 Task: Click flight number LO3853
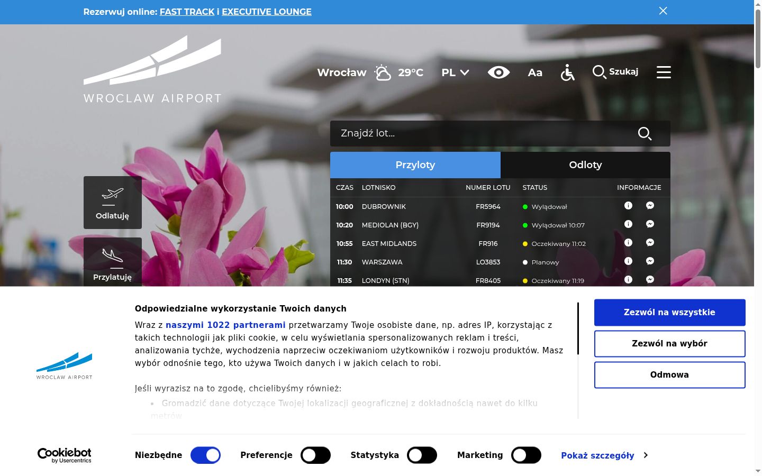pos(488,262)
